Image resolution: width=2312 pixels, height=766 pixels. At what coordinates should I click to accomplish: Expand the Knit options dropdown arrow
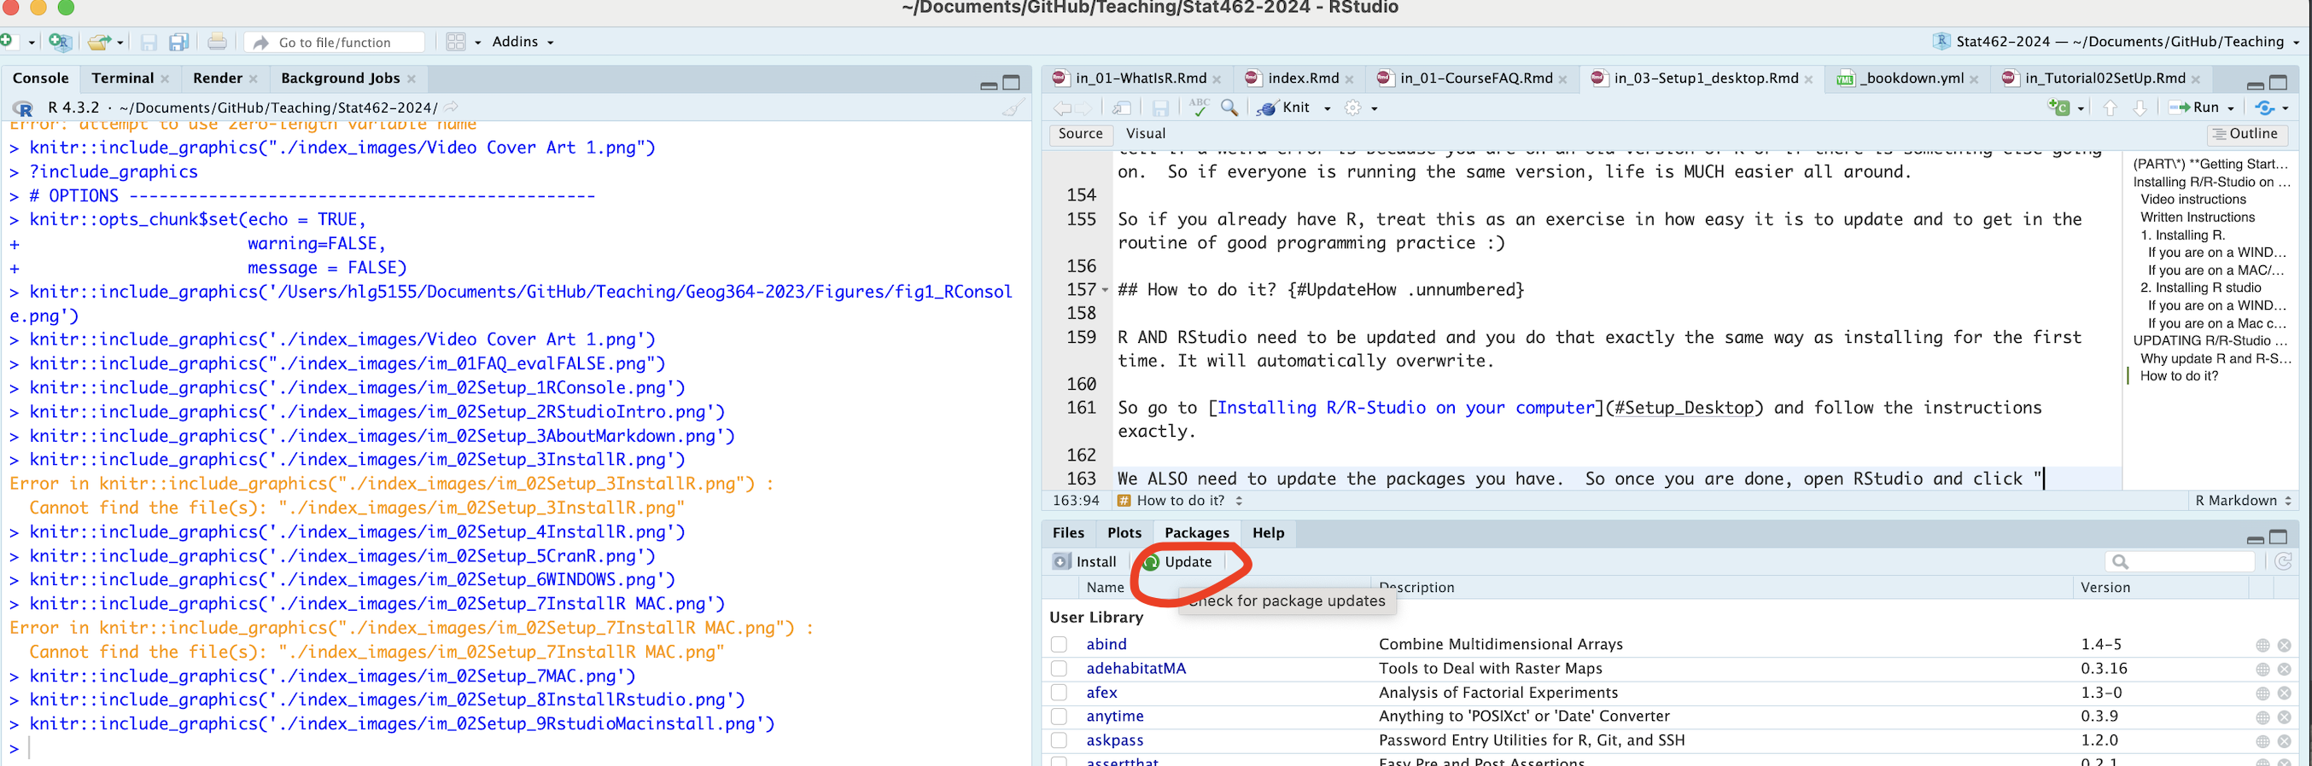(1328, 108)
